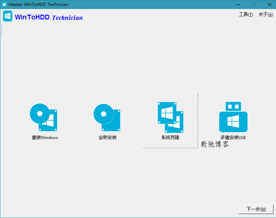
Task: Open the 关于(A) about menu
Action: click(x=266, y=15)
